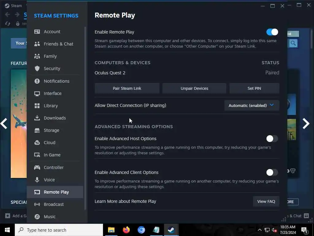Click the Remote Play cast icon

pyautogui.click(x=37, y=192)
